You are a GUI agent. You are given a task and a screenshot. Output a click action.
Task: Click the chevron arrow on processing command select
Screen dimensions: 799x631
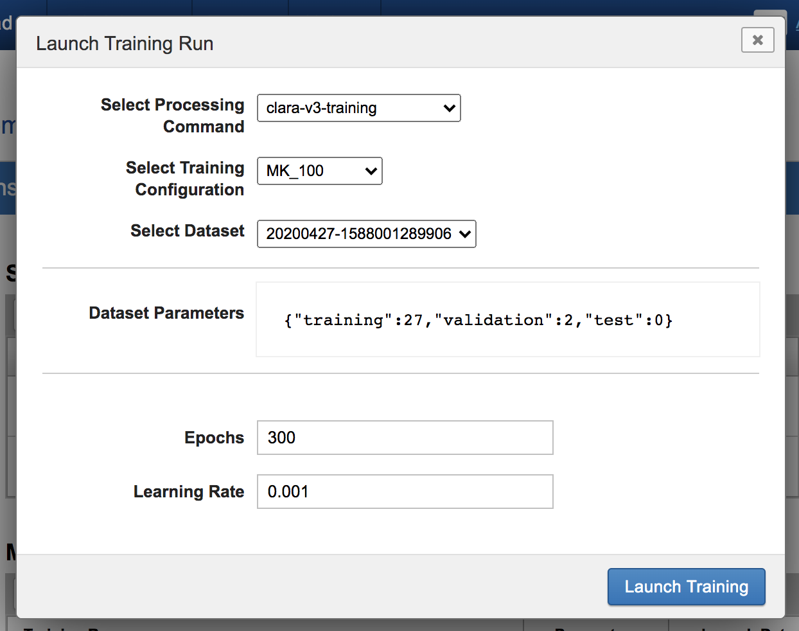pos(449,108)
